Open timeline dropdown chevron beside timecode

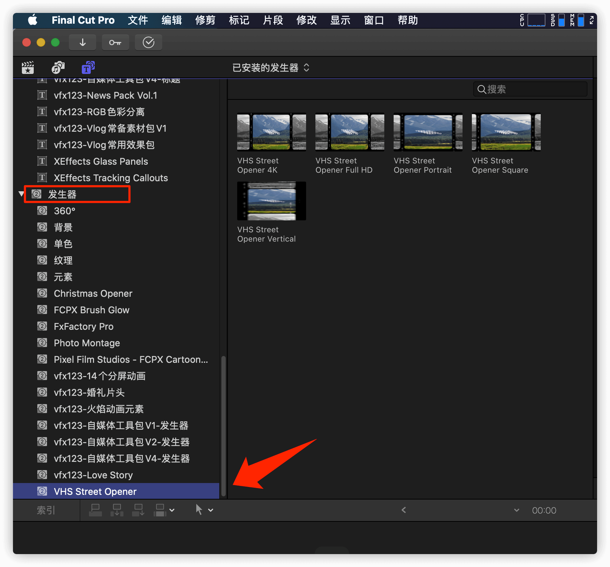pos(517,510)
